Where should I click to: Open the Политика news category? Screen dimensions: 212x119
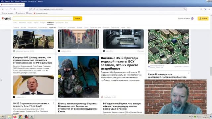click(x=53, y=27)
